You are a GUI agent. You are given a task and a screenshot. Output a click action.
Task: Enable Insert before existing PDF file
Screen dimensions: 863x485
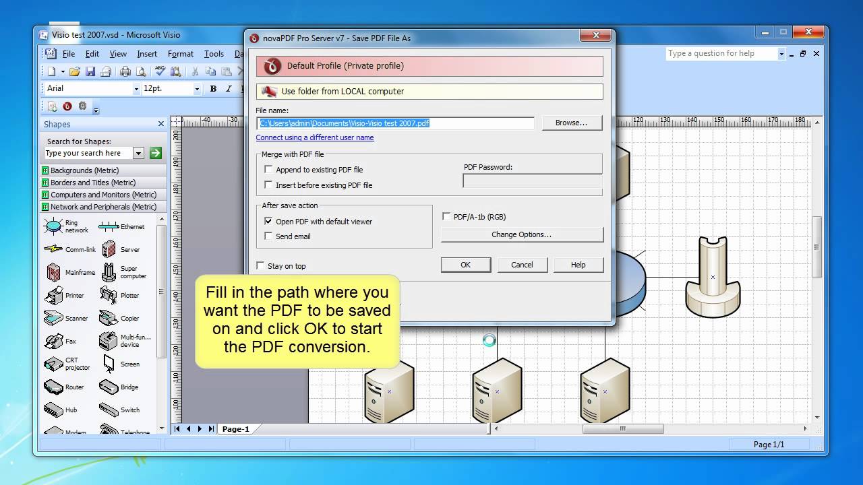(x=268, y=185)
